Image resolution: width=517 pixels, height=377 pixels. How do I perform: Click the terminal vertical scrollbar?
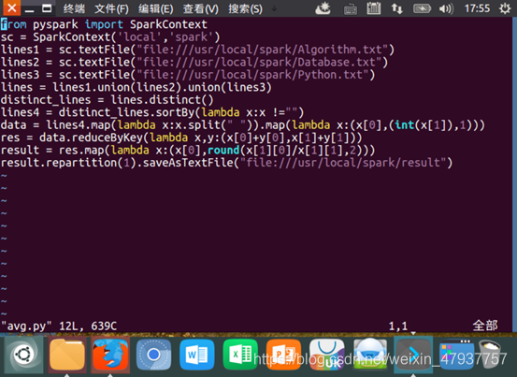pos(515,174)
